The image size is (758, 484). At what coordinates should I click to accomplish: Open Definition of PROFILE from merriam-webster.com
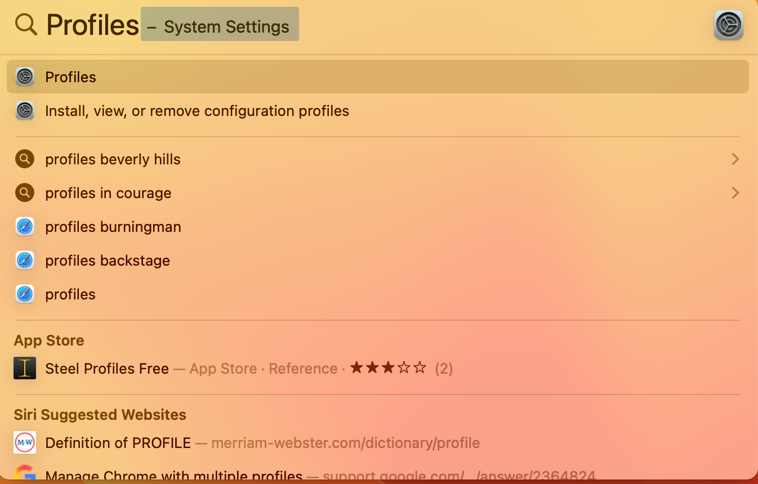[x=118, y=442]
